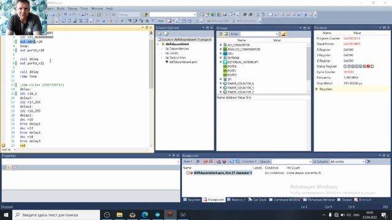Click the Undo toolbar icon

point(66,15)
